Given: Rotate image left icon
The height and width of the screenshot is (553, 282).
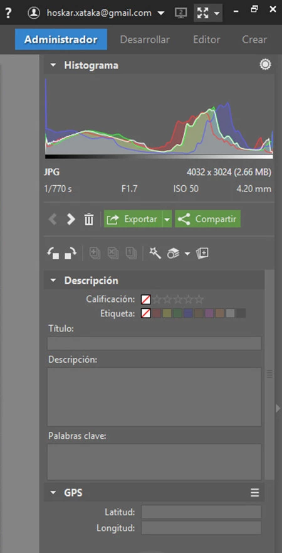Looking at the screenshot, I should coord(53,253).
